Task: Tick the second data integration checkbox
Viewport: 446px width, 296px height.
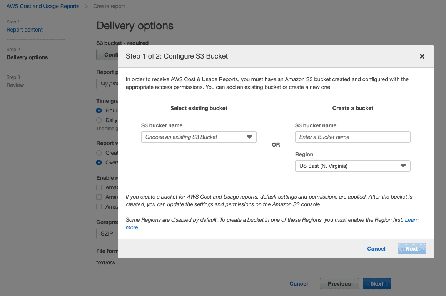Action: (x=99, y=197)
